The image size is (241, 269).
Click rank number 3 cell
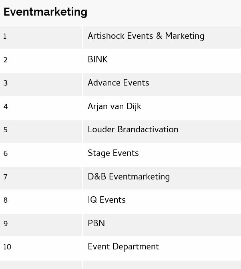(5, 84)
